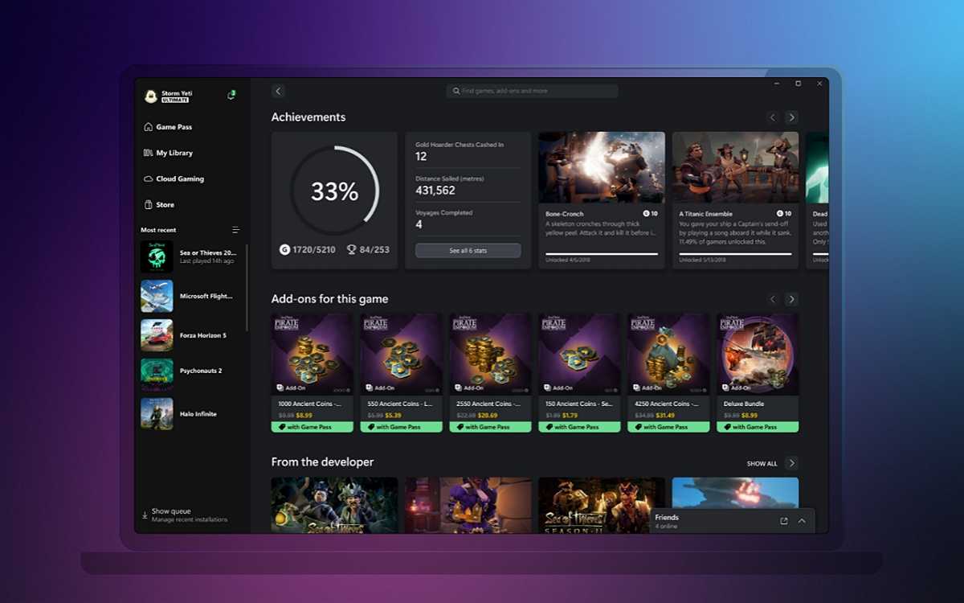
Task: Click the 33% achievements progress ring
Action: click(334, 191)
